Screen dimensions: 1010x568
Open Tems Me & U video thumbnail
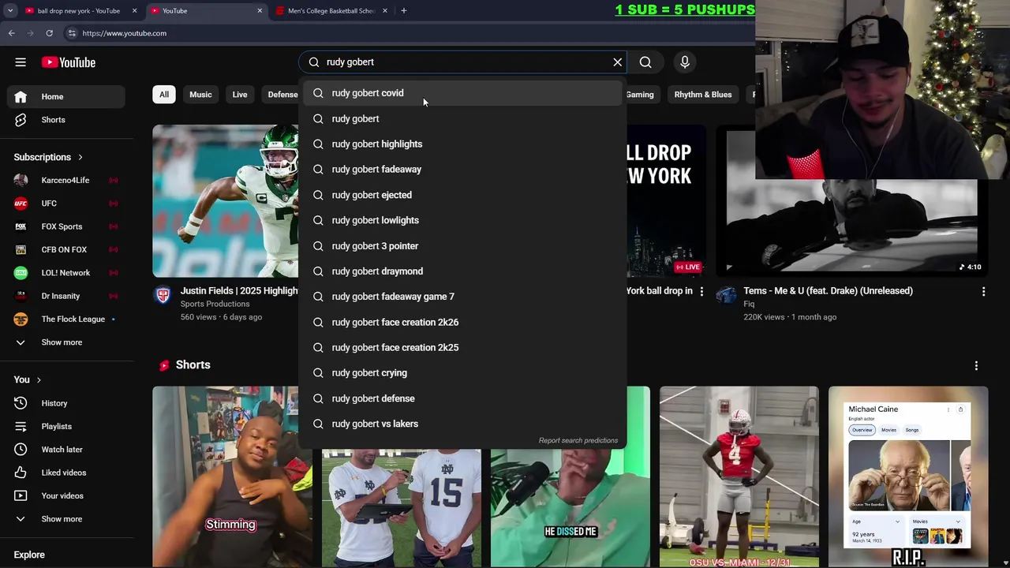click(851, 201)
